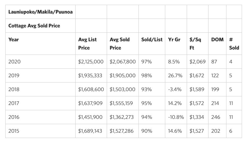This screenshot has height=143, width=247.
Task: Click the 2015 year cell
Action: pyautogui.click(x=14, y=131)
